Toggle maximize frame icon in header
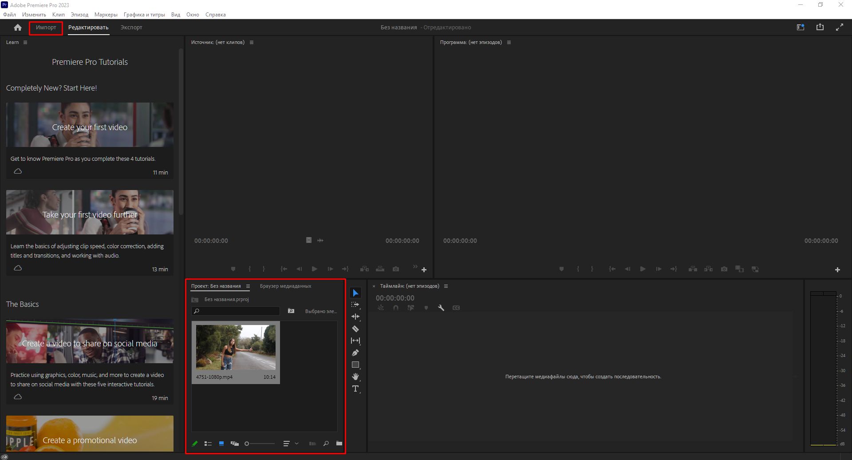 tap(840, 27)
